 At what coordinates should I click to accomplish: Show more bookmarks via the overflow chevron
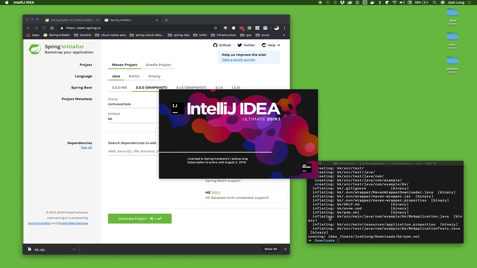284,35
